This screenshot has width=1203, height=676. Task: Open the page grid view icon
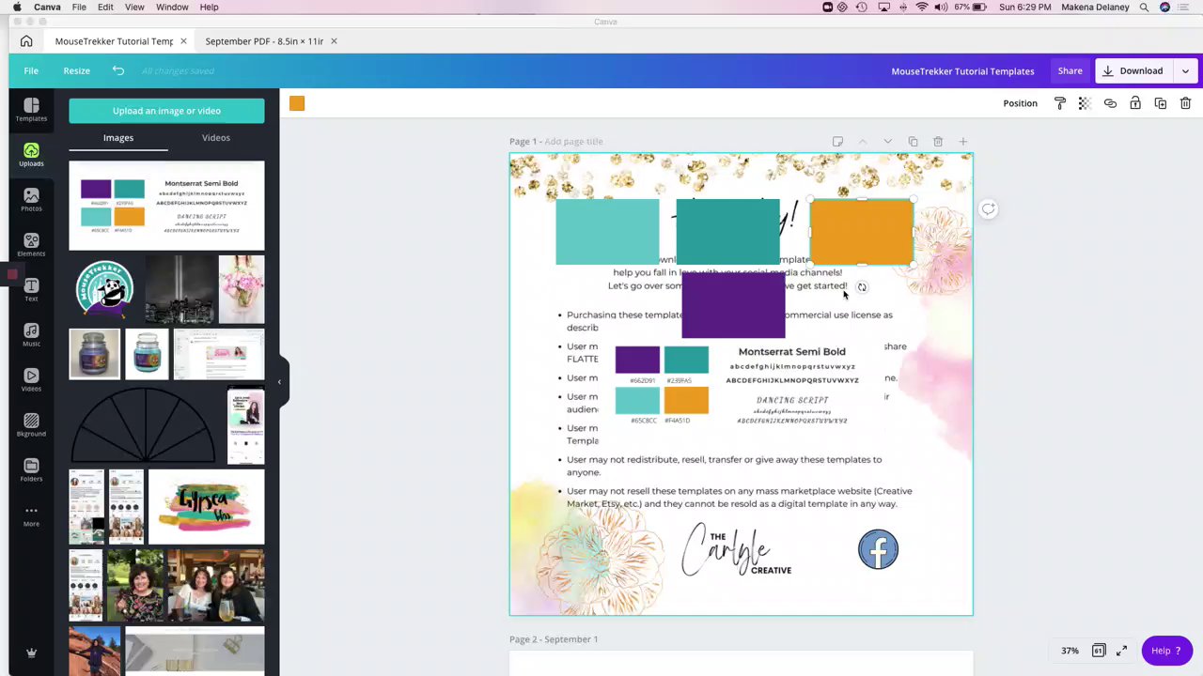click(x=1098, y=651)
